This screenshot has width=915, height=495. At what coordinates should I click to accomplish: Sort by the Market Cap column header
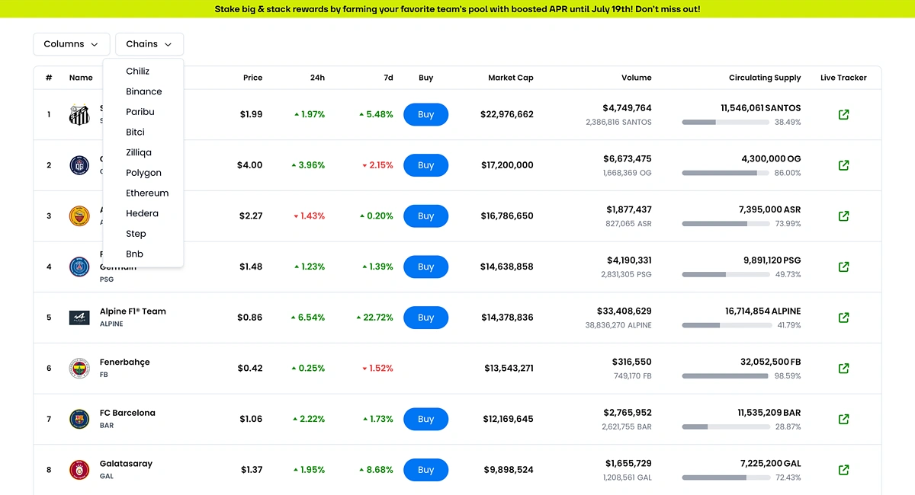pos(510,78)
